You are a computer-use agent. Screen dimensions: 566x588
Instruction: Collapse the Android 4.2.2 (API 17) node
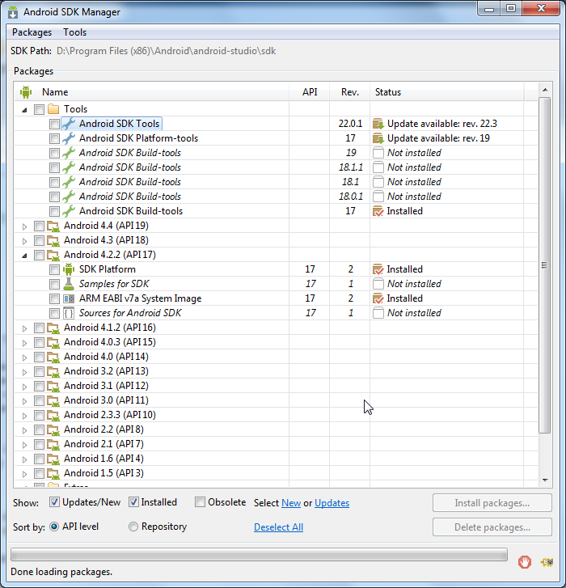[x=25, y=256]
